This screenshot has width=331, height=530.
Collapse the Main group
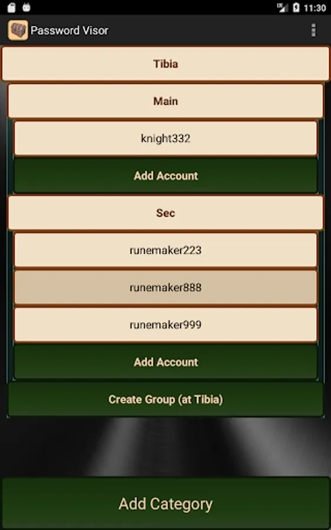coord(165,101)
